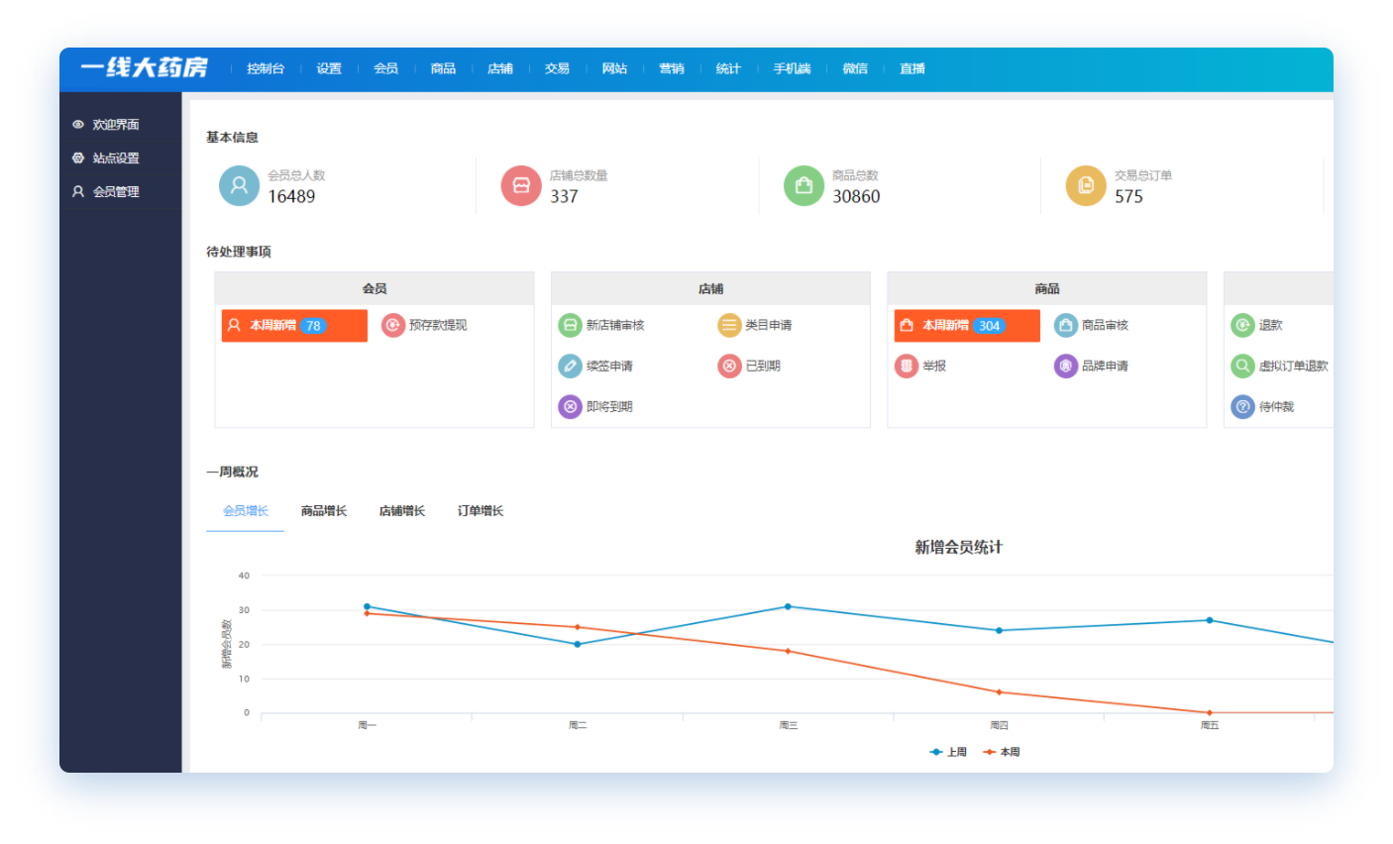Click the 虚拟订单退款 search icon
The width and height of the screenshot is (1393, 844).
[x=1242, y=366]
